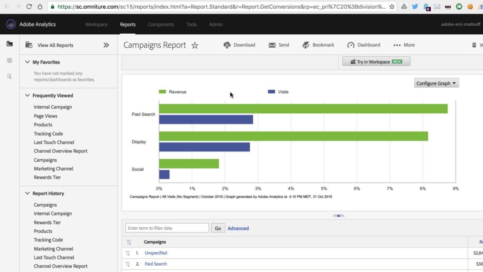The image size is (483, 272).
Task: Open Internal Campaign under Frequently Viewed
Action: coord(53,107)
